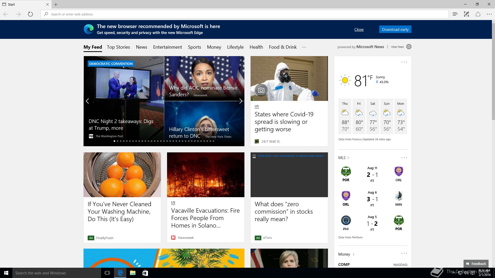The image size is (495, 278).
Task: Open the Health tab
Action: (256, 47)
